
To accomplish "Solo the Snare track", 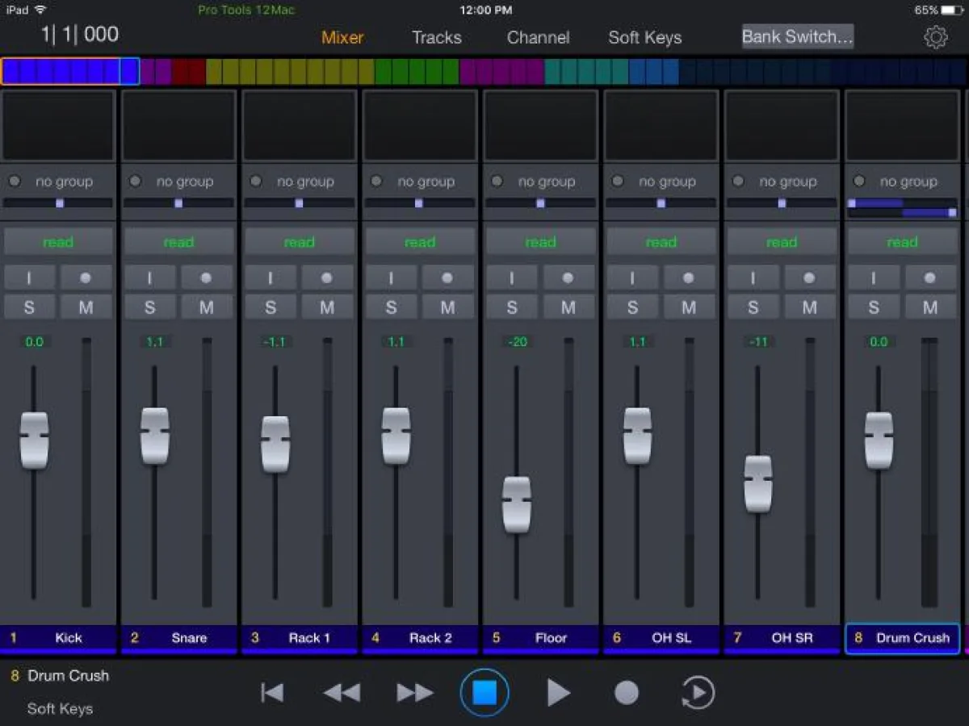I will point(150,307).
